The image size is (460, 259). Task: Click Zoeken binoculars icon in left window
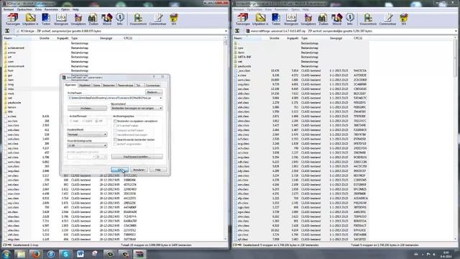(x=93, y=19)
